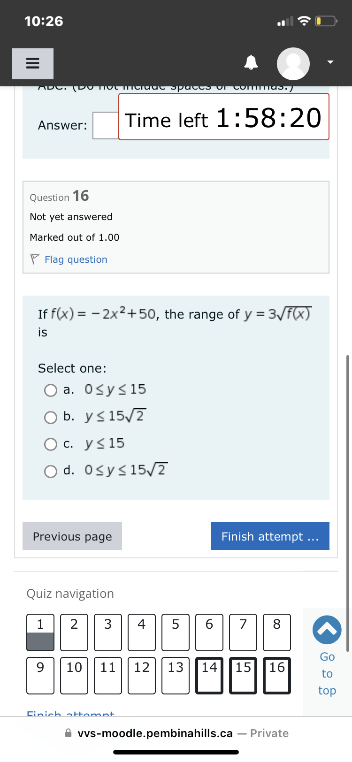Open the profile dropdown chevron
This screenshot has height=762, width=352.
(330, 62)
